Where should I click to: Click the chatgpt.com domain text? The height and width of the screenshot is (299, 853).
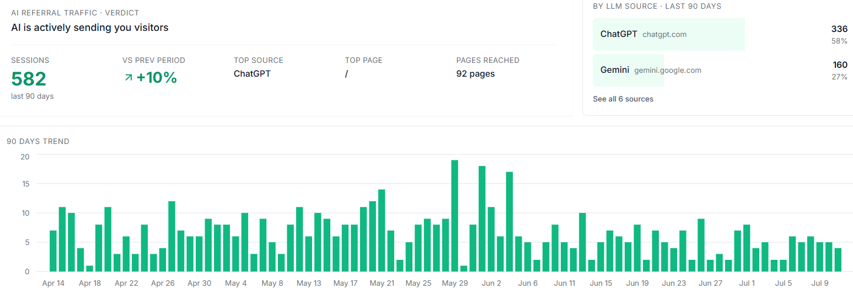point(664,34)
